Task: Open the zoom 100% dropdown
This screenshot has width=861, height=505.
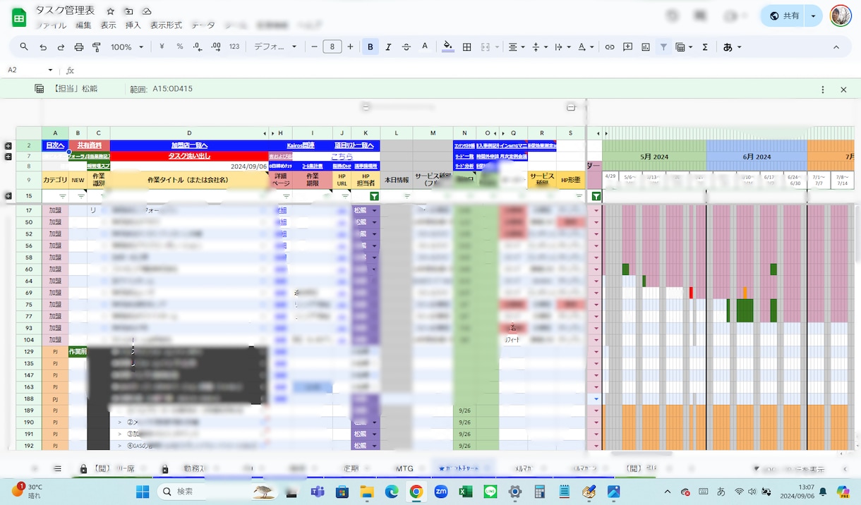Action: coord(126,47)
